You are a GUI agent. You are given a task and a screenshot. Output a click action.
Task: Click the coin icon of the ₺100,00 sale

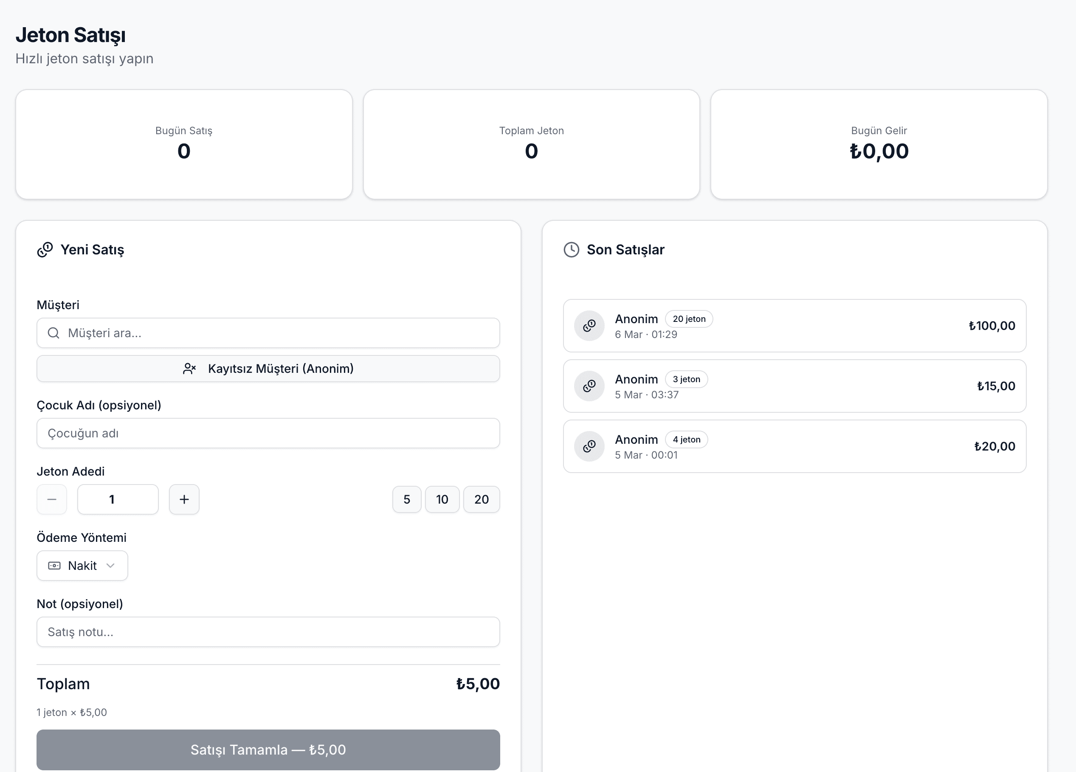(589, 326)
